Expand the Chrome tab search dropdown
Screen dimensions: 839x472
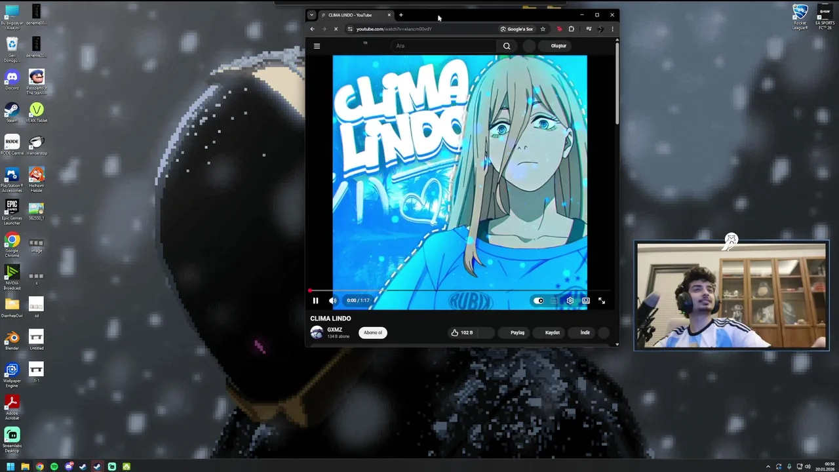click(311, 15)
